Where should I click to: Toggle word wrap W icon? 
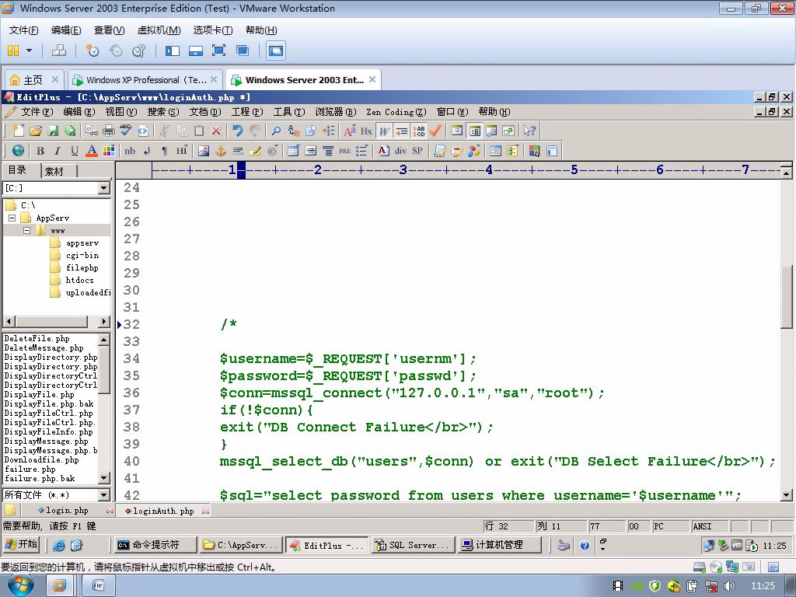[384, 131]
